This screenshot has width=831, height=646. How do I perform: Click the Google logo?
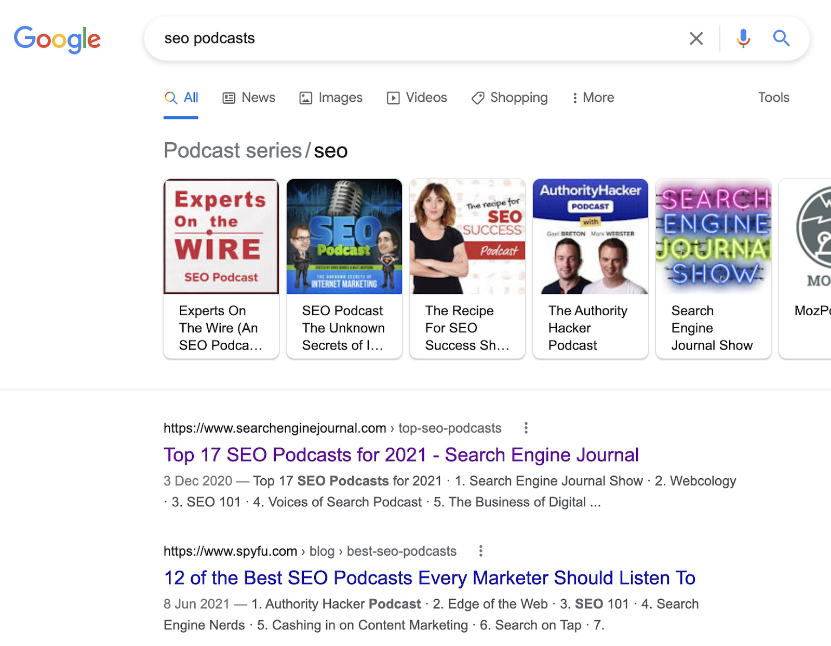coord(57,39)
